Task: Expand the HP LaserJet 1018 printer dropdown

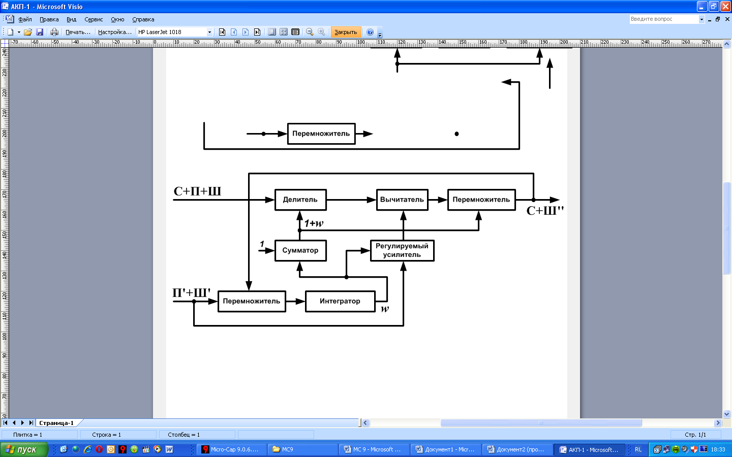Action: click(209, 32)
